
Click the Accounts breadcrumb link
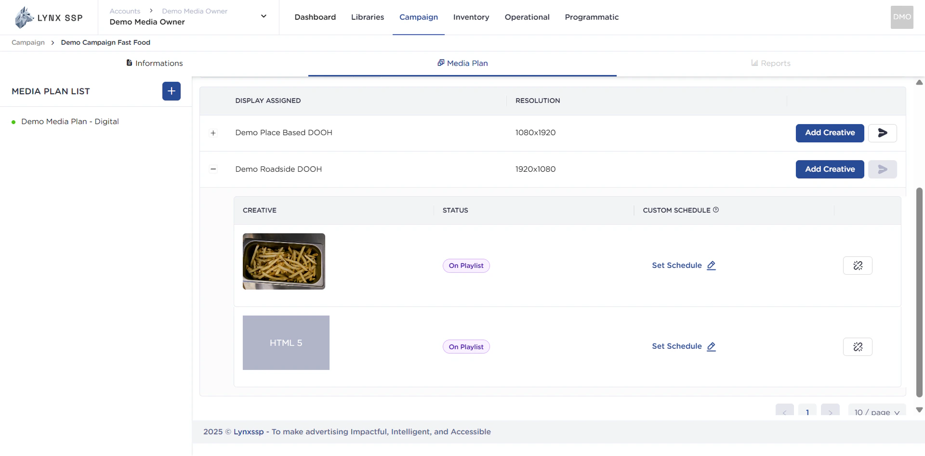(125, 11)
